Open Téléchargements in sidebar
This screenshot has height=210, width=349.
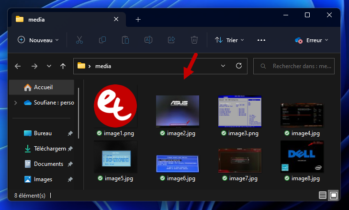(x=45, y=149)
